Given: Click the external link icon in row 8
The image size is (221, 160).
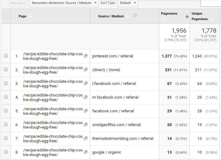Looking at the screenshot, I should pos(86,152).
